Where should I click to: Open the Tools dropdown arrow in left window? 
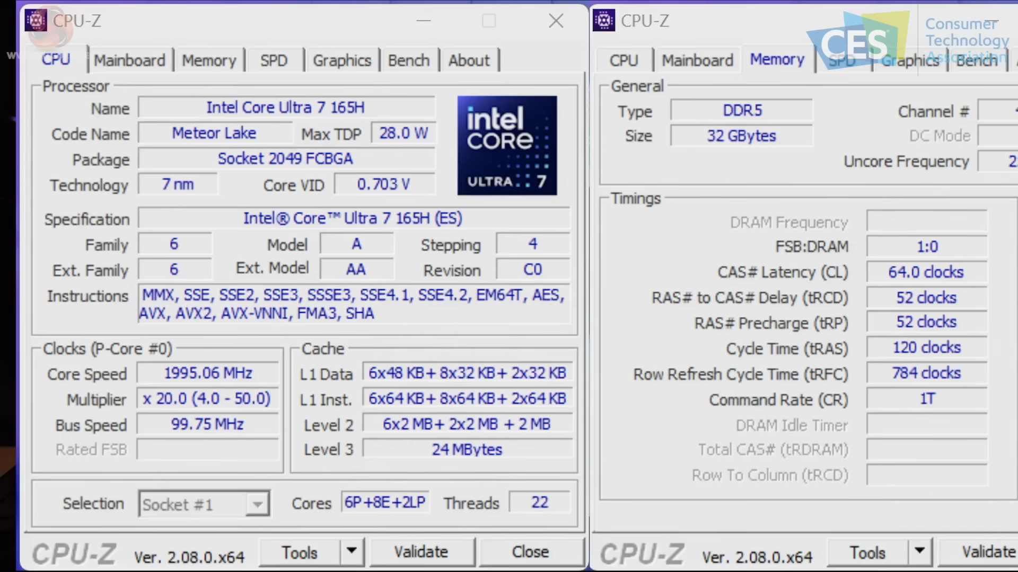(352, 551)
